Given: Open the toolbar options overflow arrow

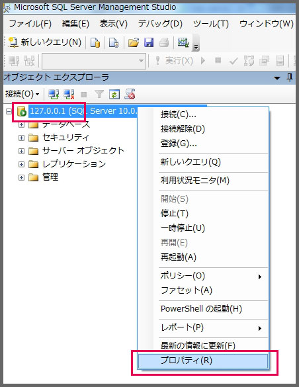Looking at the screenshot, I should tap(196, 44).
